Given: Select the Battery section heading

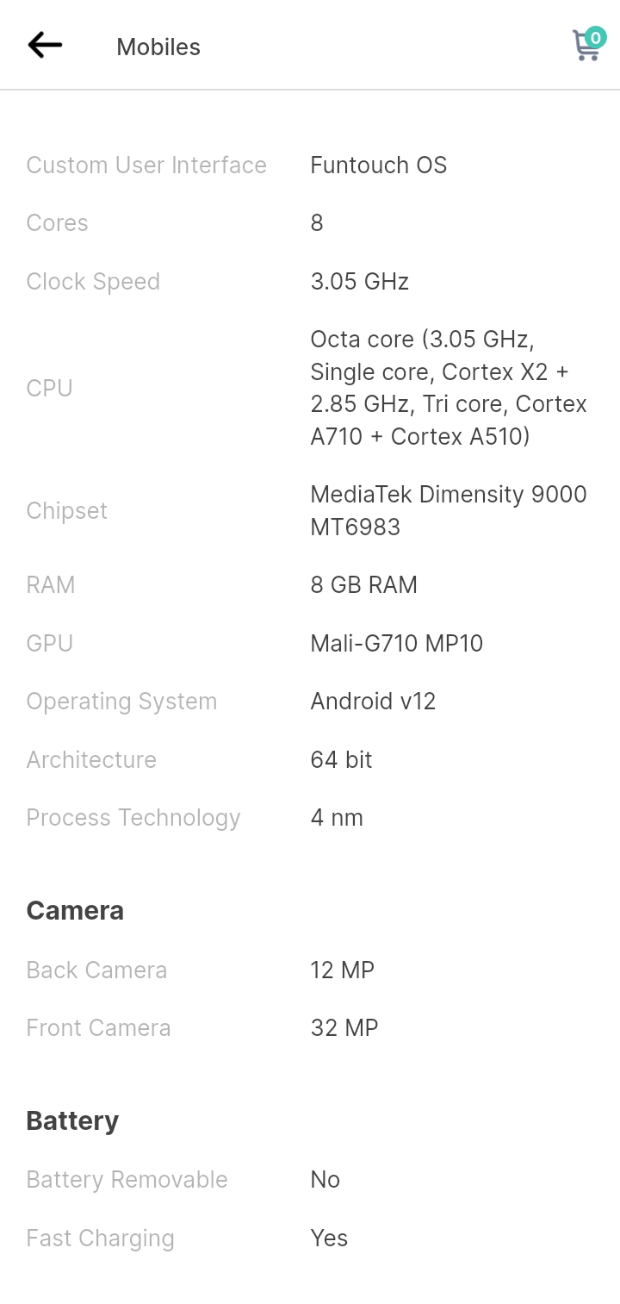Looking at the screenshot, I should coord(72,1120).
